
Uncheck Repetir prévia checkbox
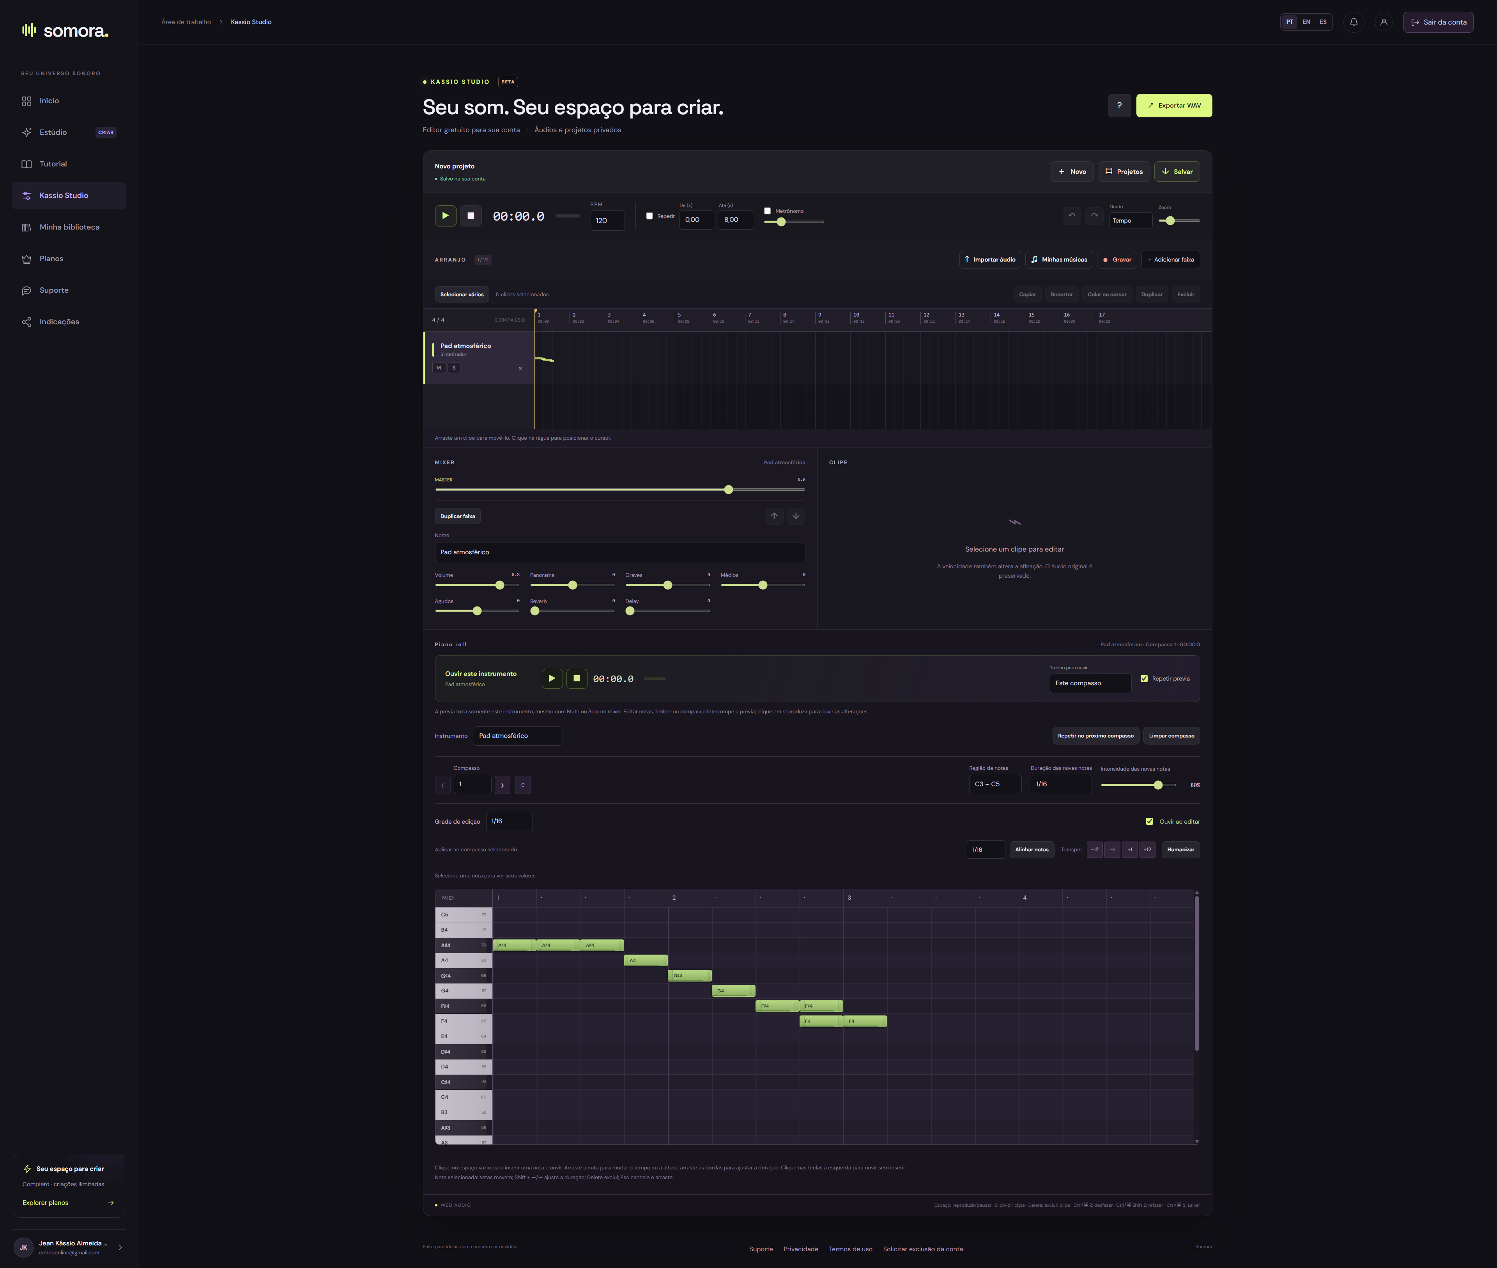click(x=1144, y=679)
